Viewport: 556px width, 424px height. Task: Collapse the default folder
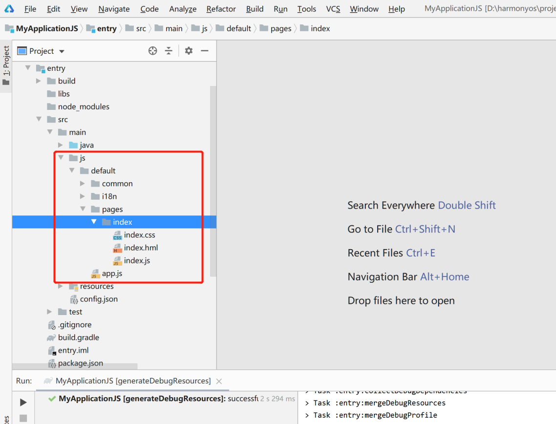[x=72, y=170]
